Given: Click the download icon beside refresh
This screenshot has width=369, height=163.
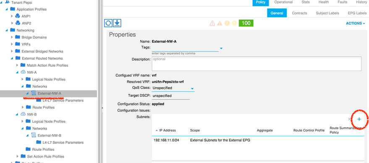Looking at the screenshot, I should (x=117, y=23).
